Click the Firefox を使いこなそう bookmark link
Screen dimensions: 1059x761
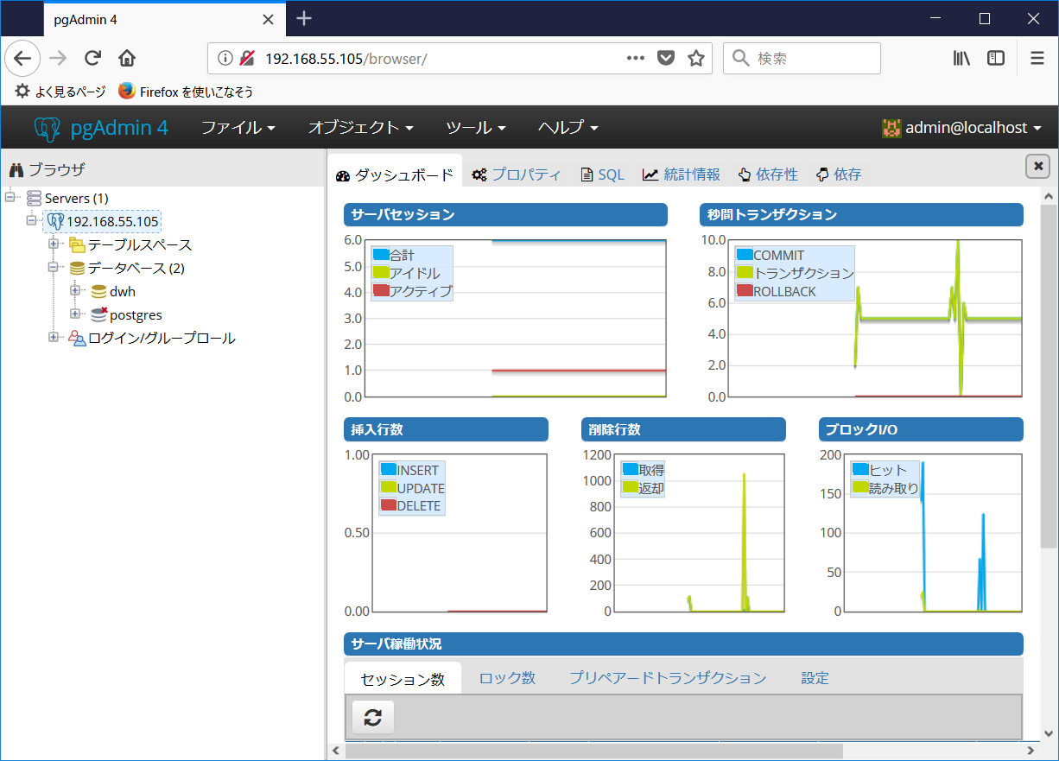click(184, 91)
